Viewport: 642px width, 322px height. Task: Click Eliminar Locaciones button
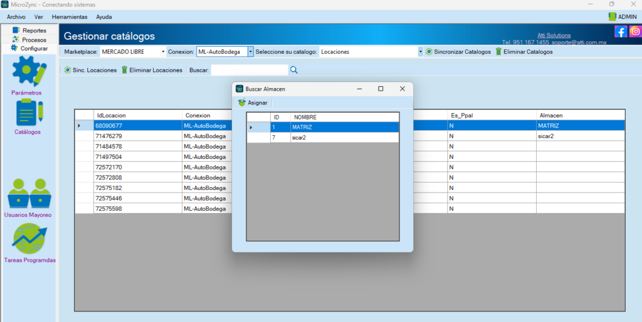point(152,70)
